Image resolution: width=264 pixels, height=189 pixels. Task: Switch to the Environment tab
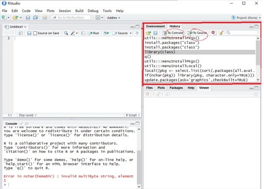click(x=155, y=26)
